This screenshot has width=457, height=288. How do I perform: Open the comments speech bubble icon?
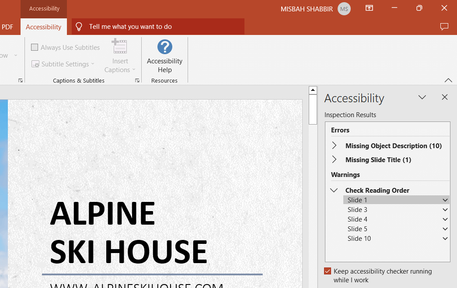[444, 27]
